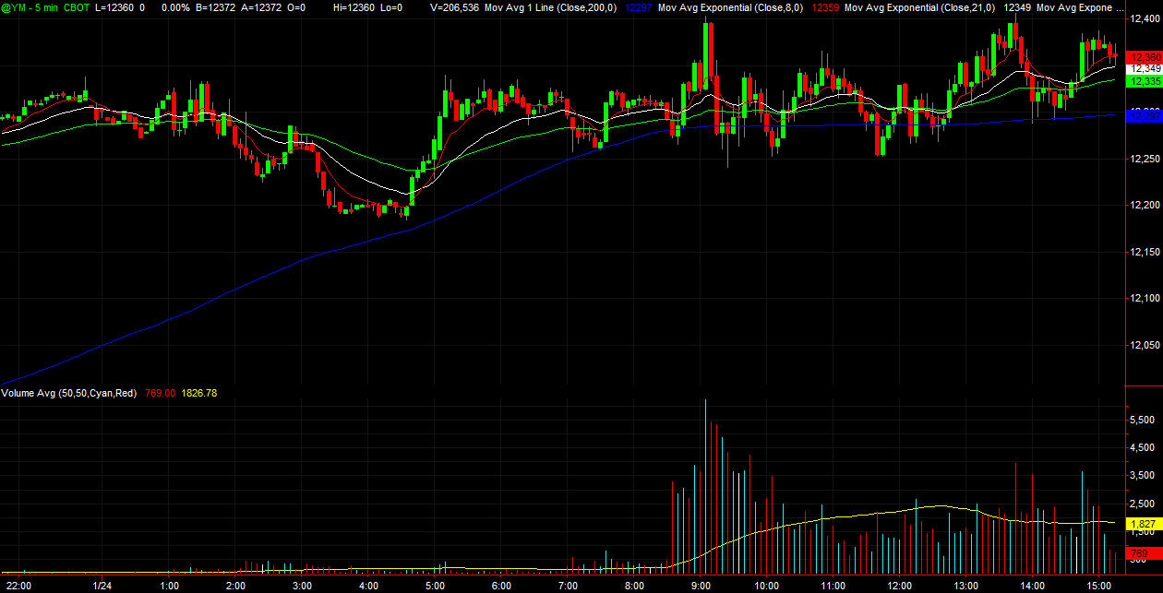Click the 15:00 time axis label
Viewport: 1163px width, 593px height.
[1099, 586]
